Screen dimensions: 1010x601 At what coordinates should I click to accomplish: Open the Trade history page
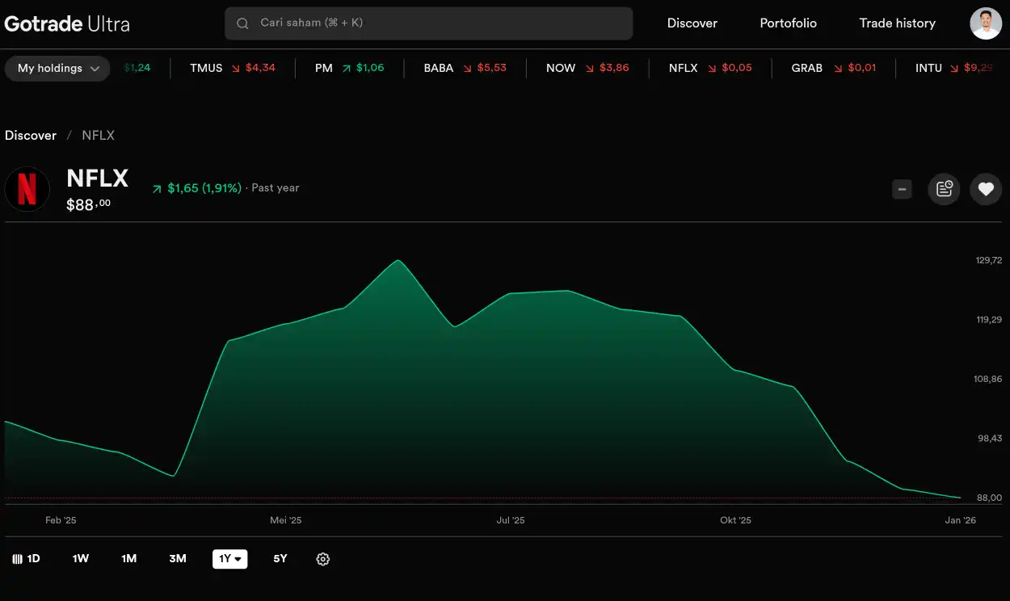897,23
